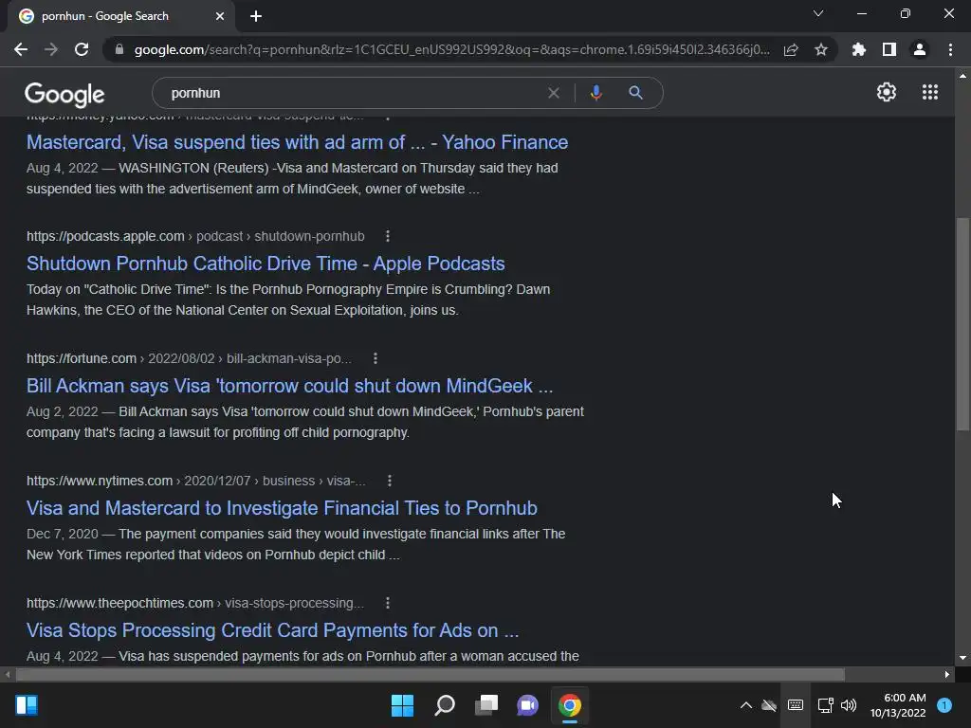Open network status in system tray
This screenshot has height=728, width=971.
tap(826, 705)
